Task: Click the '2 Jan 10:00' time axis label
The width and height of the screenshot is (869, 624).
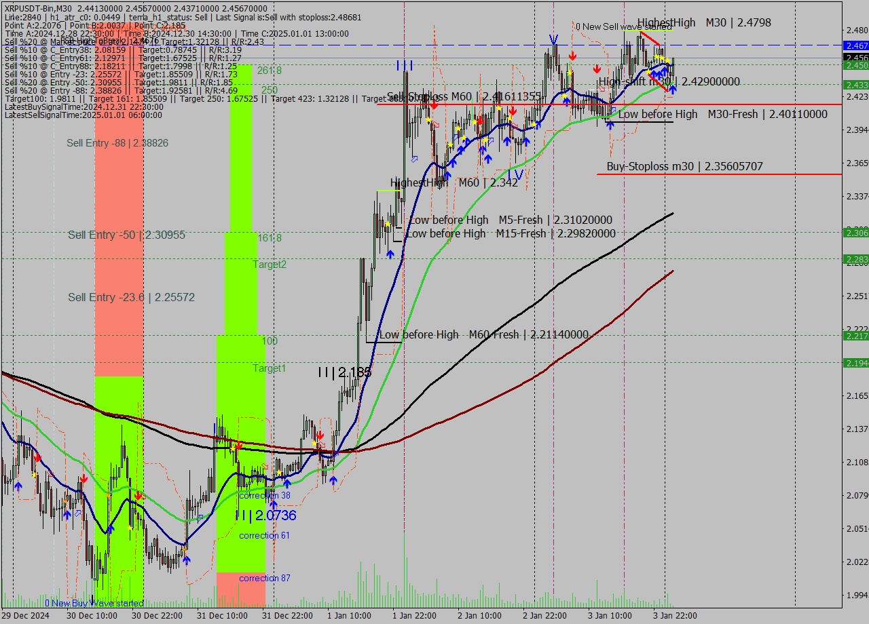Action: coord(479,616)
